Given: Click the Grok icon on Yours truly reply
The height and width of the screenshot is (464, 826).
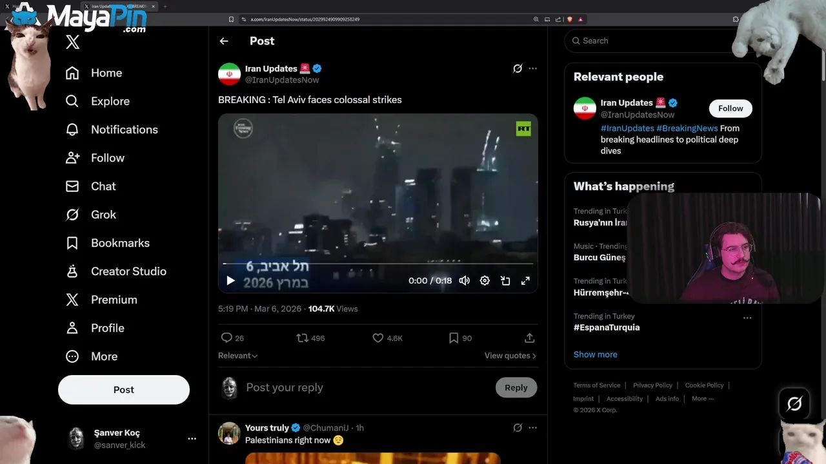Looking at the screenshot, I should click(x=518, y=427).
